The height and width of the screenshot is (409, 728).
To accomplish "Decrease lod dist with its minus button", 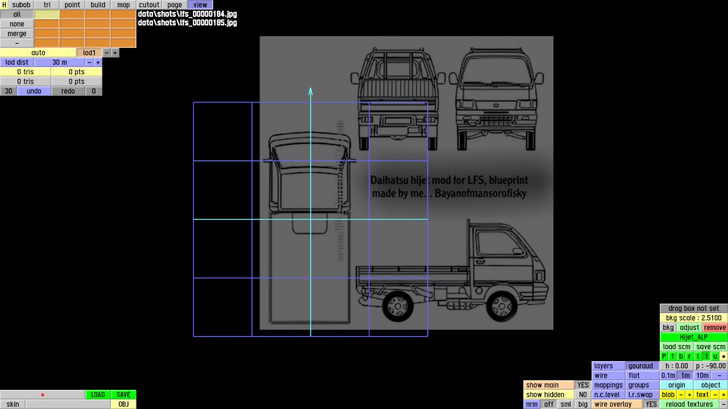I will click(90, 62).
